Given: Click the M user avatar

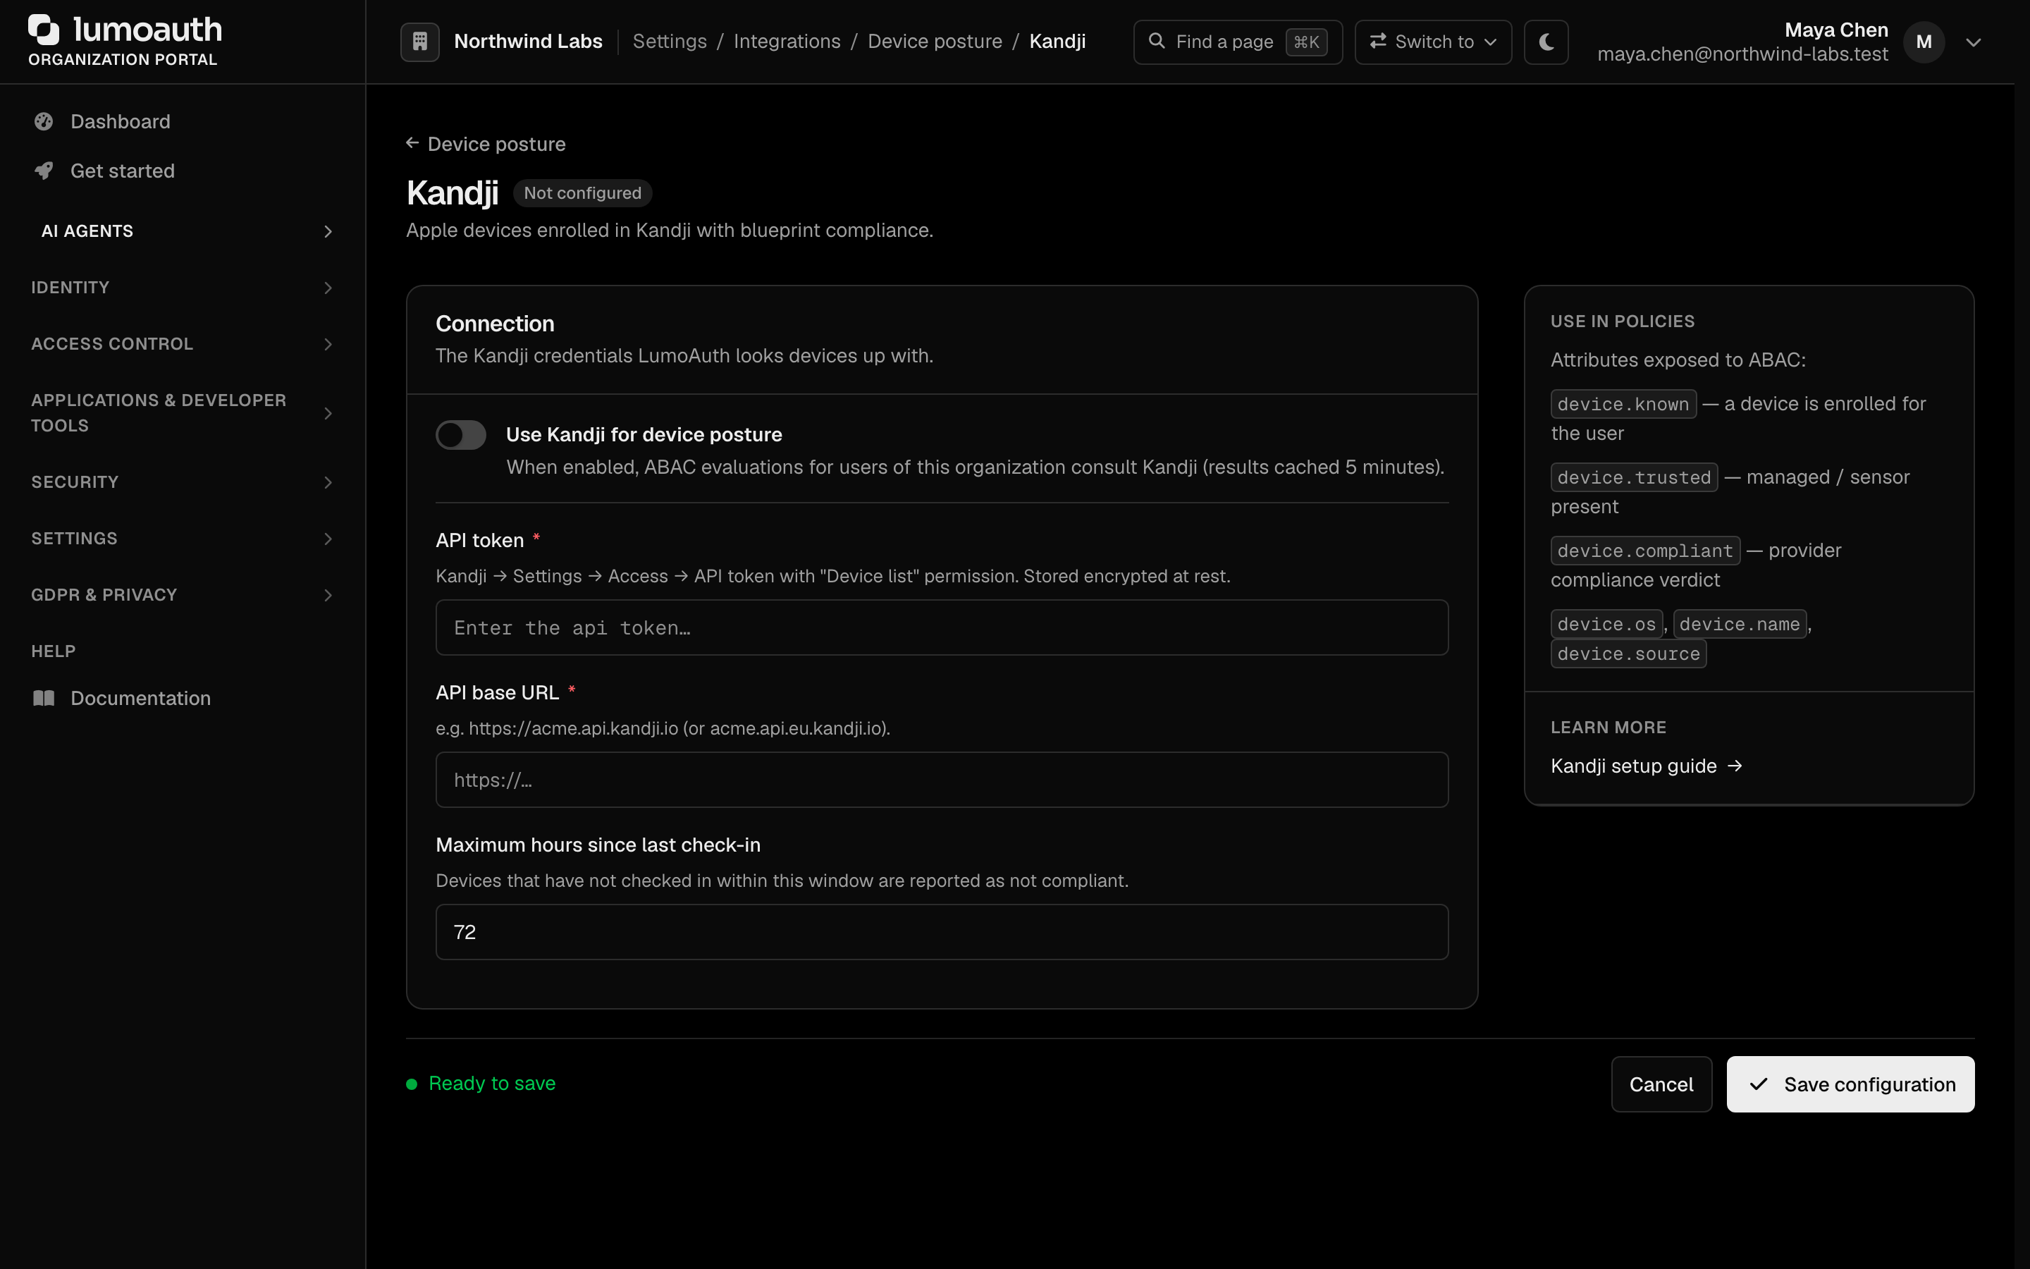Looking at the screenshot, I should 1924,42.
